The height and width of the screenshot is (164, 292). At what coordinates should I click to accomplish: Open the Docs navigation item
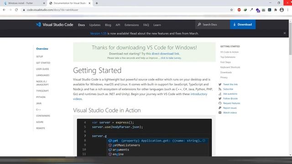tap(81, 25)
